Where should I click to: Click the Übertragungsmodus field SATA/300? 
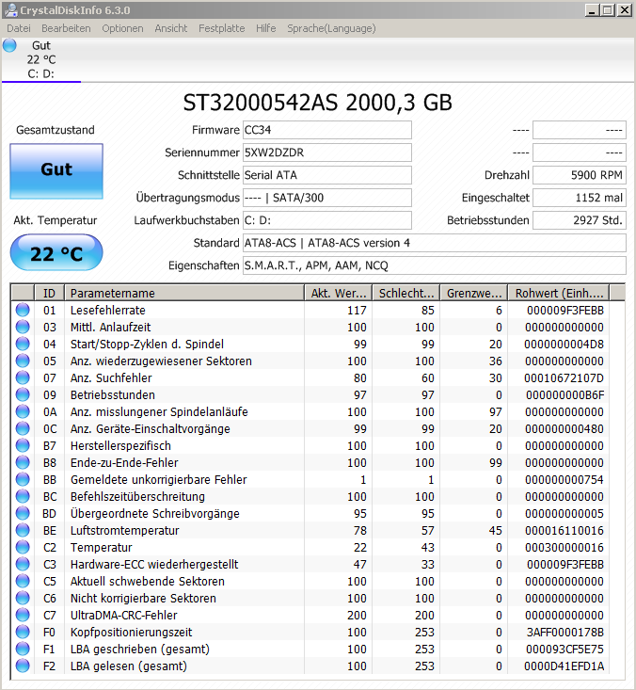pyautogui.click(x=327, y=198)
